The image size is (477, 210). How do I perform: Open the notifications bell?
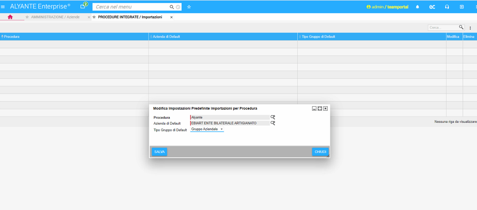418,7
